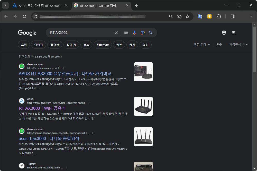Screen dimensions: 257x171
Task: Filter results by 끊김
Action: (x=132, y=45)
